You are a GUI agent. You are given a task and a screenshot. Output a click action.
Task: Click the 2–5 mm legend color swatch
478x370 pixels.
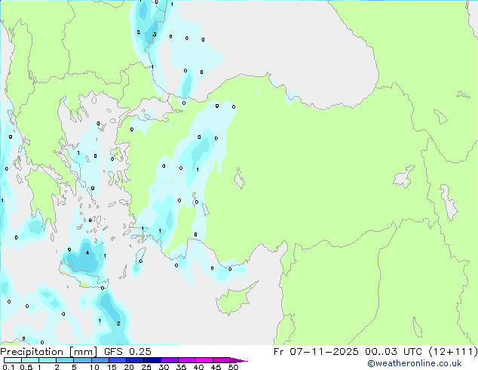click(x=65, y=360)
